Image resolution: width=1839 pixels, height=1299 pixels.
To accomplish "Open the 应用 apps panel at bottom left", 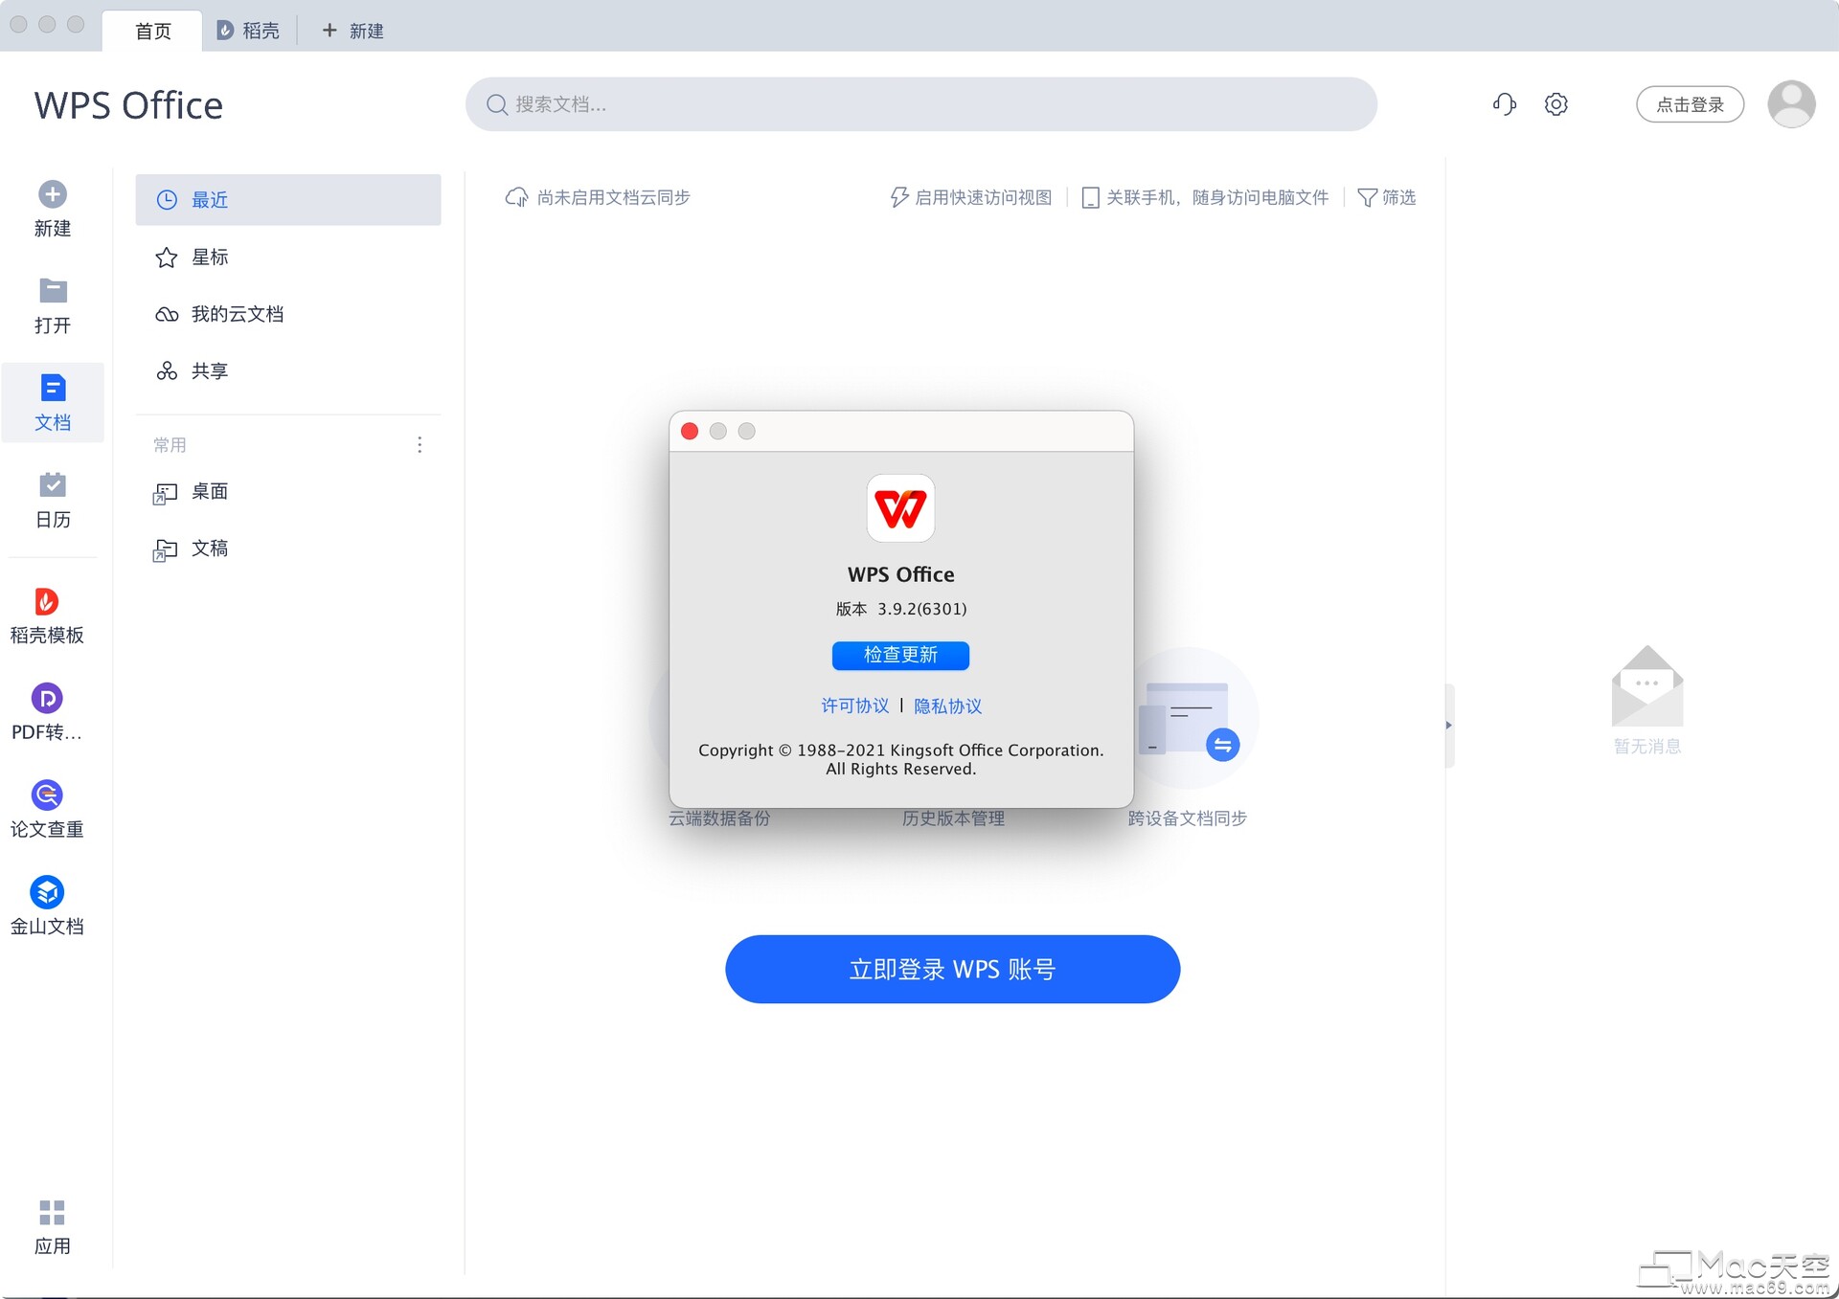I will [52, 1225].
